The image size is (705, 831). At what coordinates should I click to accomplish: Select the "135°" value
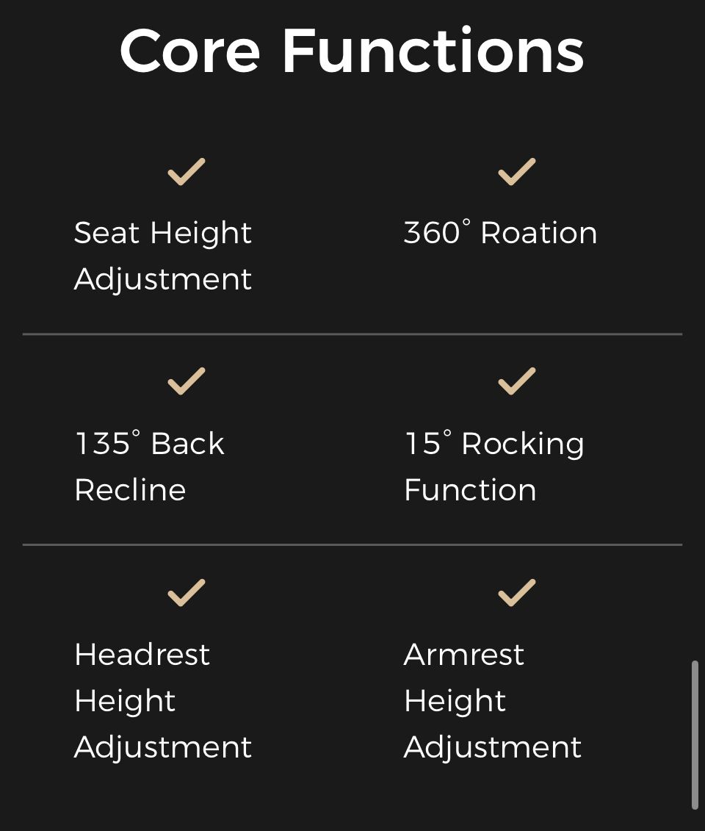[107, 444]
